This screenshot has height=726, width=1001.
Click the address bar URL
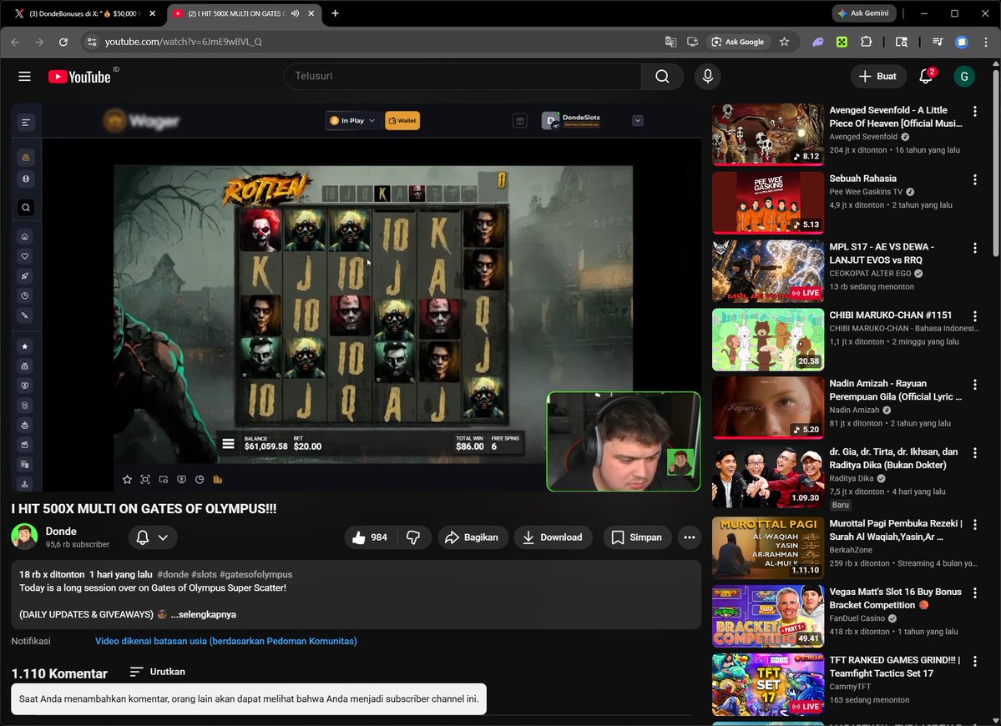click(183, 42)
